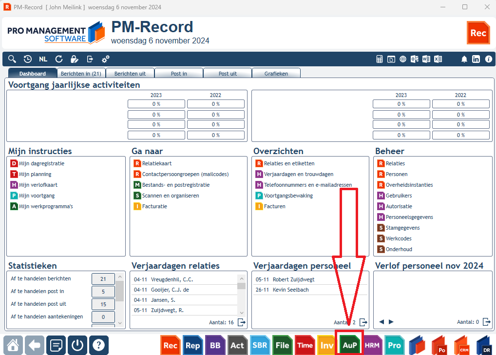
Task: Open the Grafieken tab
Action: [276, 74]
